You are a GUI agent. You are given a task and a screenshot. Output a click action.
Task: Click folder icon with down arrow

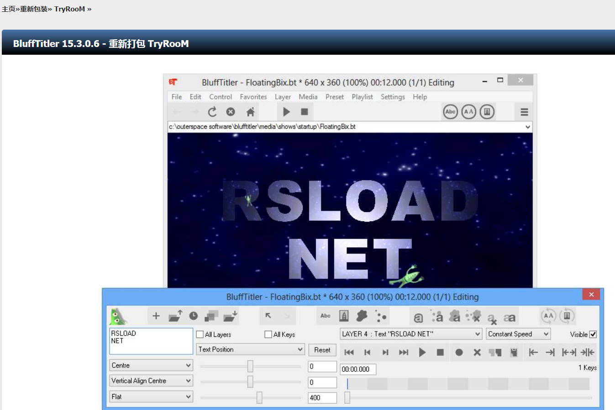point(231,316)
